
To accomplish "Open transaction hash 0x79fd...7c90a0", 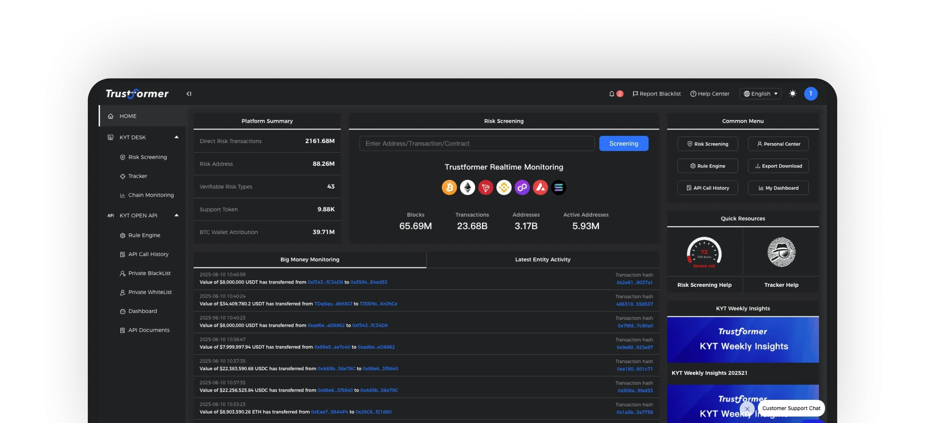I will click(x=635, y=326).
